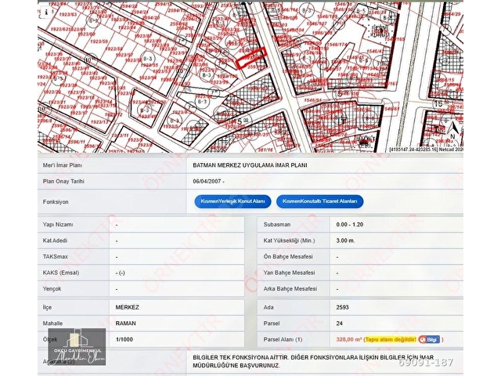Select Parsel value '24'
501x376 pixels.
pos(339,324)
